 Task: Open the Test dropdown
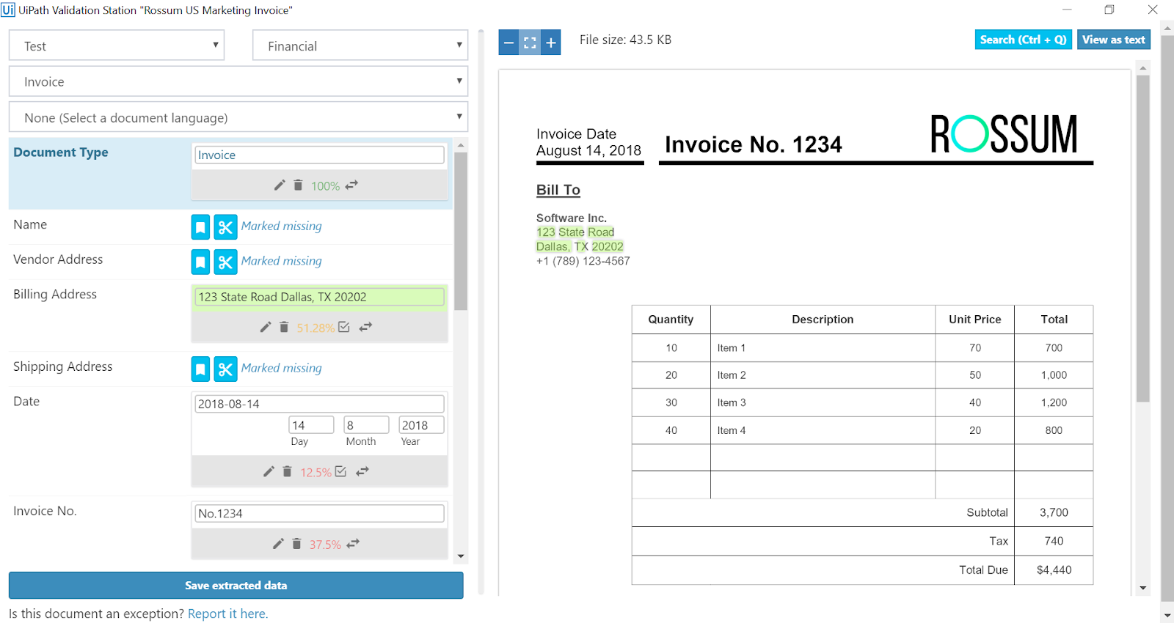117,45
